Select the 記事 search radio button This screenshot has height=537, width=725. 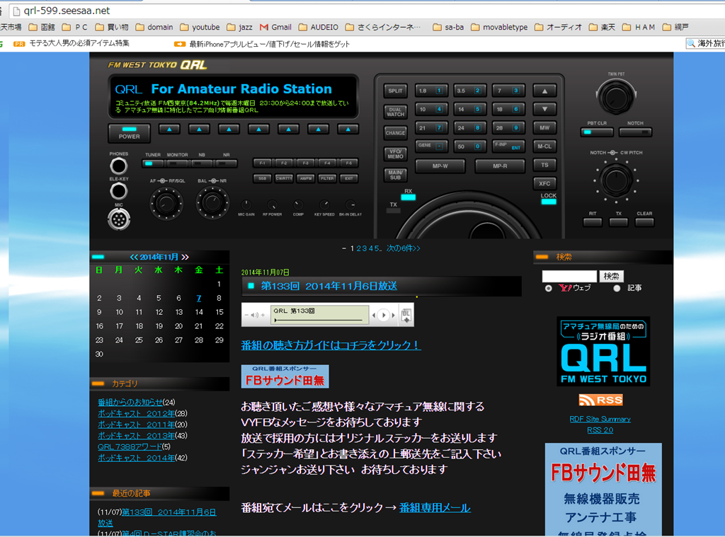pos(617,288)
